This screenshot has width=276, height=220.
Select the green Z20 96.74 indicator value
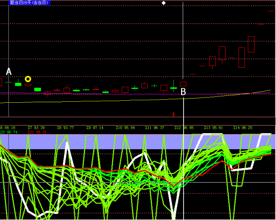(x=8, y=132)
